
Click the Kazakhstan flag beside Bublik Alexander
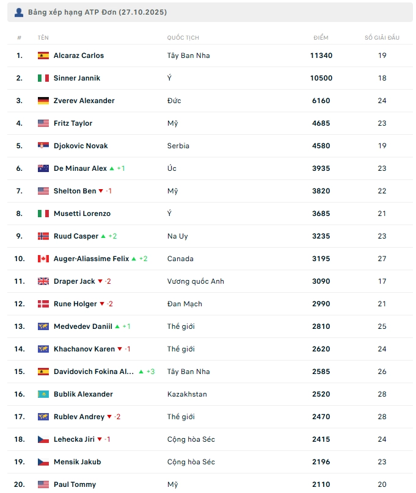(43, 394)
